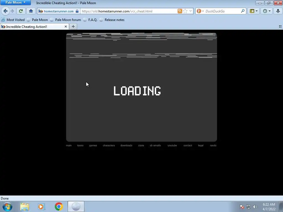
Task: Show all tabs grid icon
Action: pos(280,27)
